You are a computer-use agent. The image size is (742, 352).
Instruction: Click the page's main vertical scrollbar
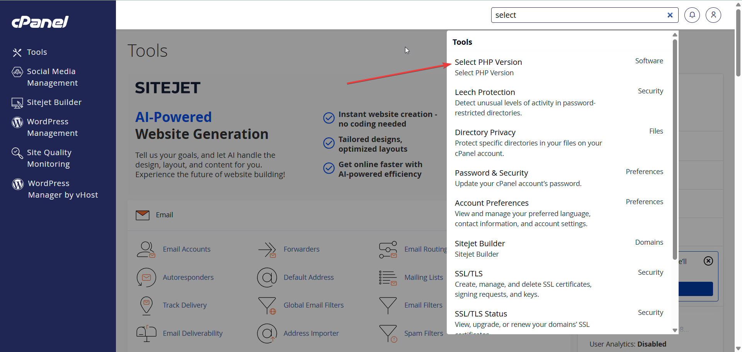coord(738,42)
